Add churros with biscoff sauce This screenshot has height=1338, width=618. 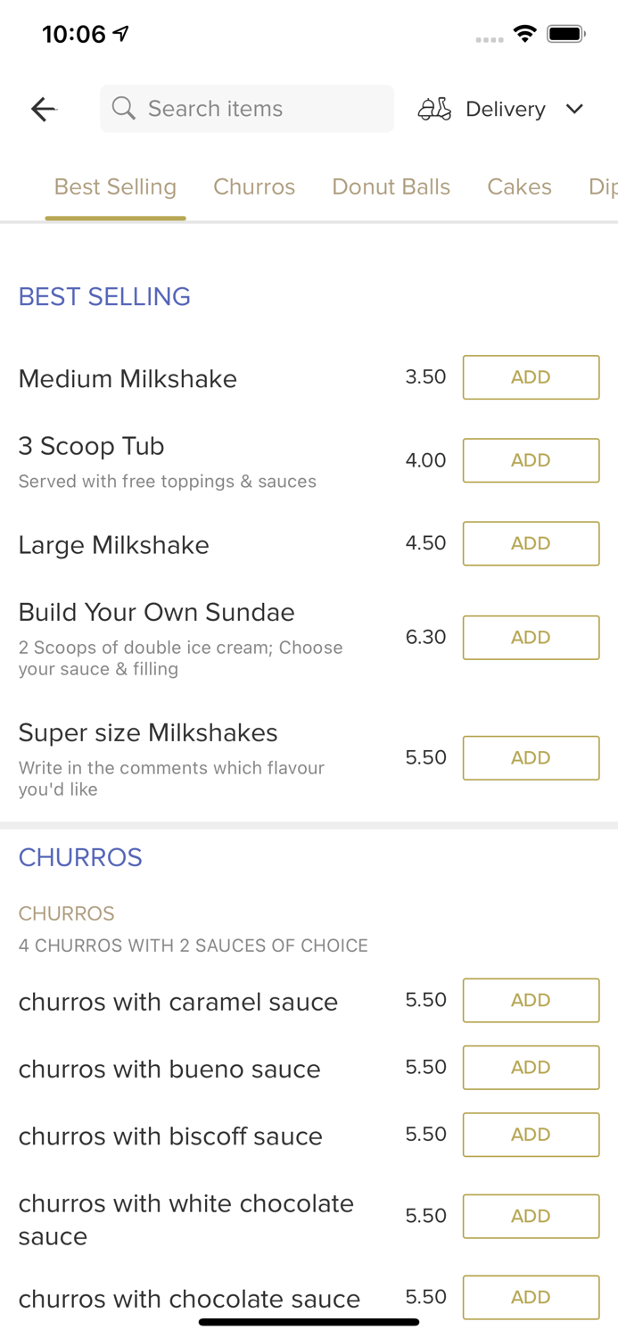click(x=531, y=1135)
